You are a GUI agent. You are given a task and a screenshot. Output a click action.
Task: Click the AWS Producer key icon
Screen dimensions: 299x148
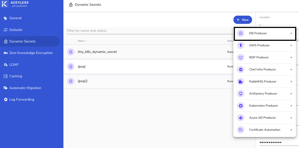click(x=241, y=45)
